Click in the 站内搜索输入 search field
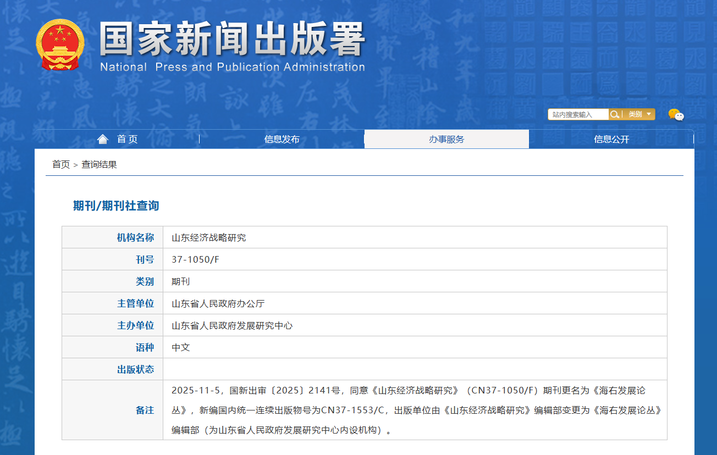The width and height of the screenshot is (717, 455). pyautogui.click(x=577, y=114)
